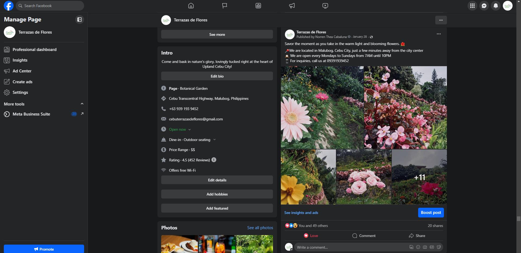Click the avatar sticker icon in comment box

click(411, 247)
